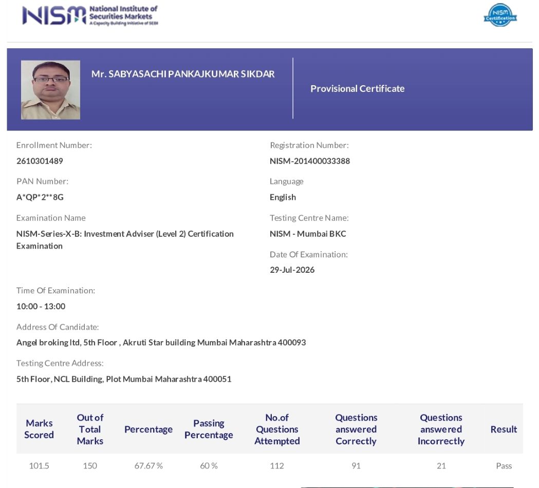
Task: Click the Testing Centre Address label
Action: 60,363
